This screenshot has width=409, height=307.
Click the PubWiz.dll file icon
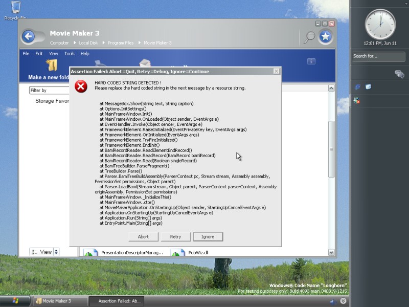[x=178, y=252]
